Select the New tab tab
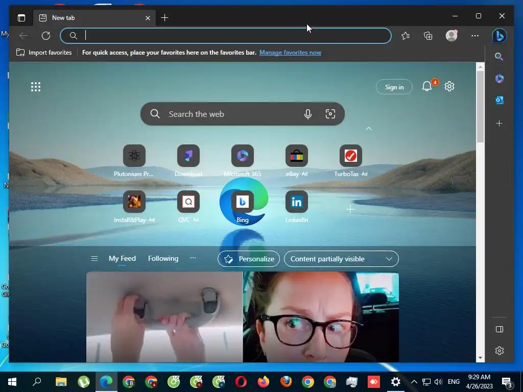The image size is (523, 392). point(94,18)
